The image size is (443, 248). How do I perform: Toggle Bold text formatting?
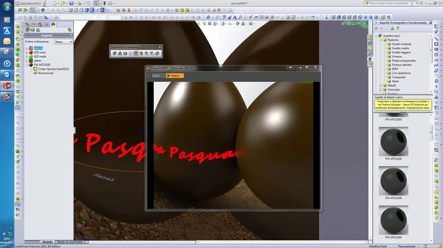click(x=131, y=17)
